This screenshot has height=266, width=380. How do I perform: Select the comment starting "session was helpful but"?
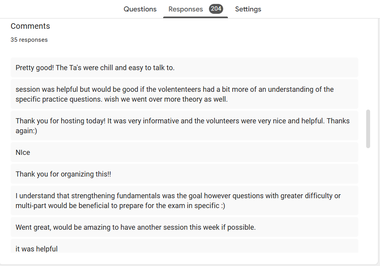[175, 94]
